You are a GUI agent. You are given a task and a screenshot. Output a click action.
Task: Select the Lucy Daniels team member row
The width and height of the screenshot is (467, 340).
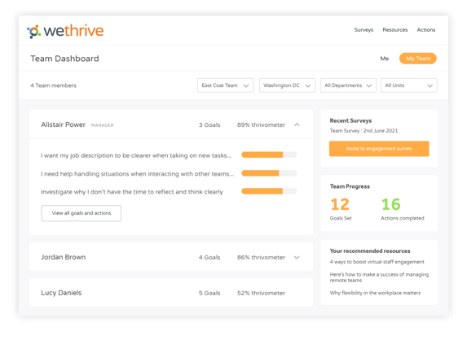click(x=171, y=293)
